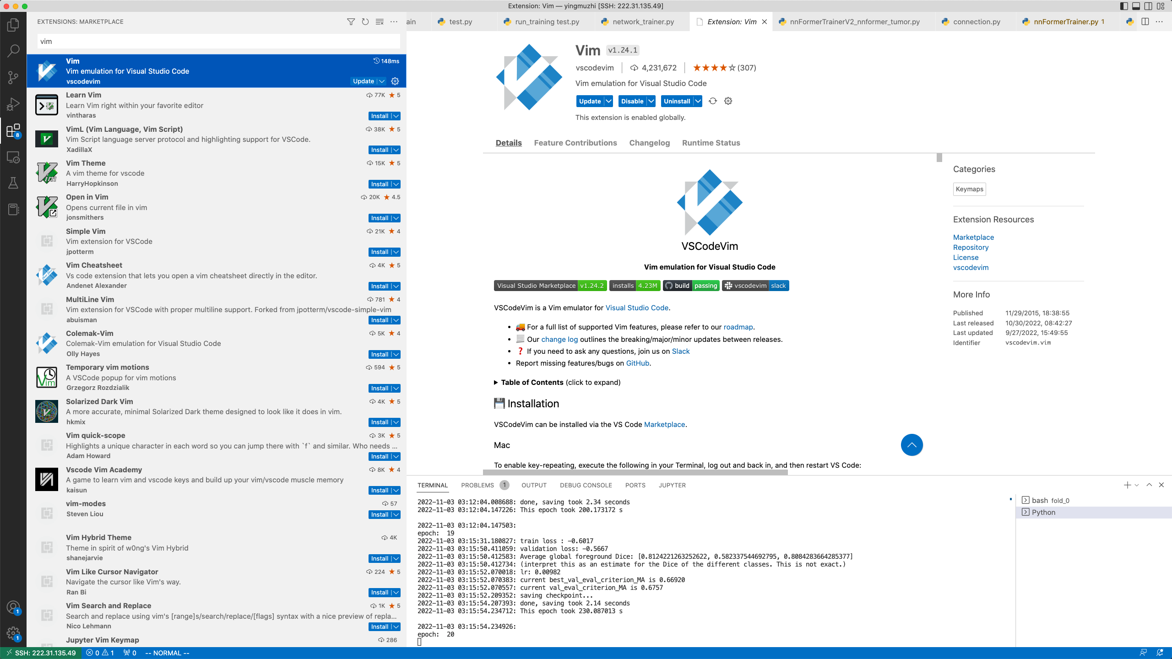
Task: Click the horizontal scrollbar under extension details
Action: [x=635, y=472]
